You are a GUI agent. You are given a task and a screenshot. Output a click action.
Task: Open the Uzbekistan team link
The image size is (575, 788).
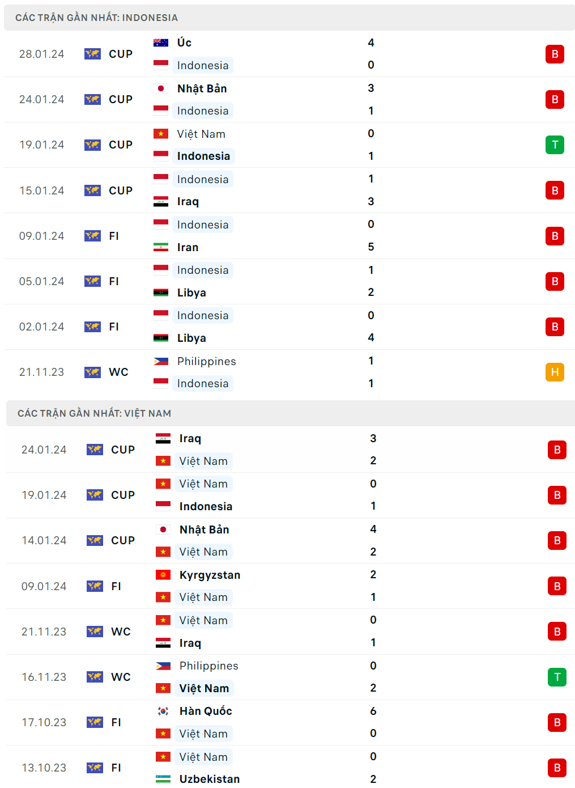pyautogui.click(x=210, y=779)
